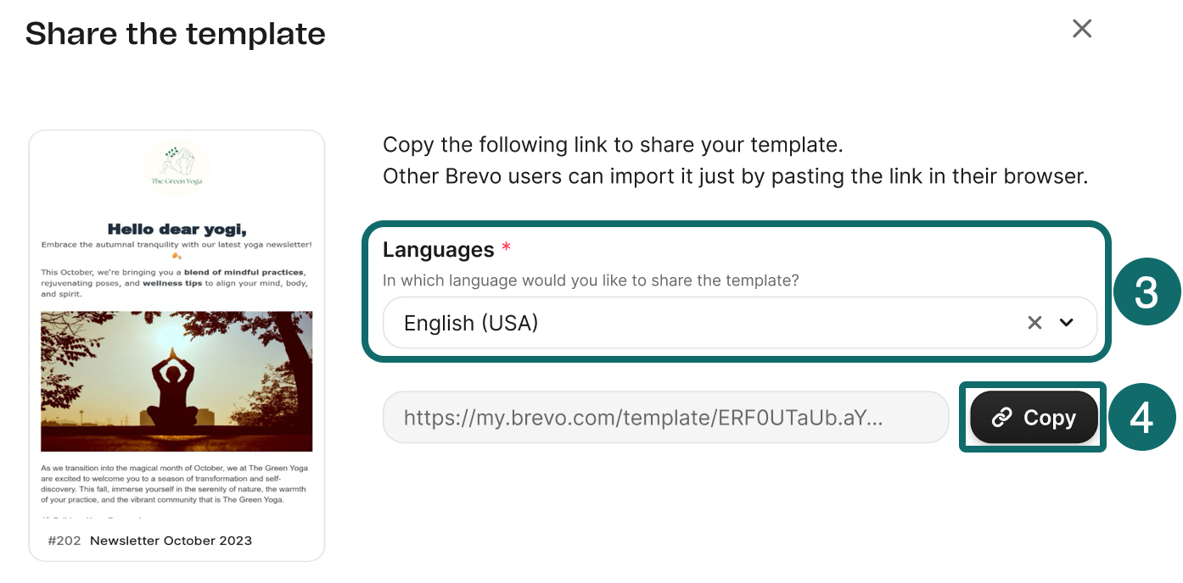This screenshot has width=1183, height=583.
Task: Click the Hello dear yogi headline
Action: [176, 227]
